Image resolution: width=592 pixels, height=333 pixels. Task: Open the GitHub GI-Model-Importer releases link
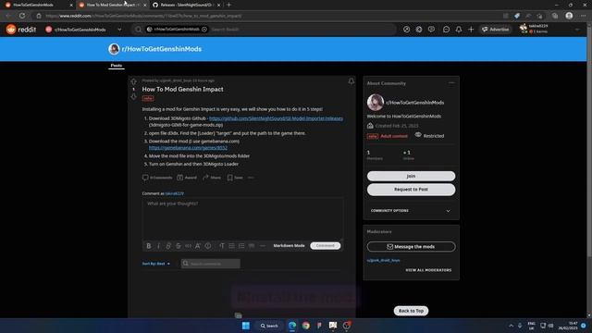coord(276,118)
